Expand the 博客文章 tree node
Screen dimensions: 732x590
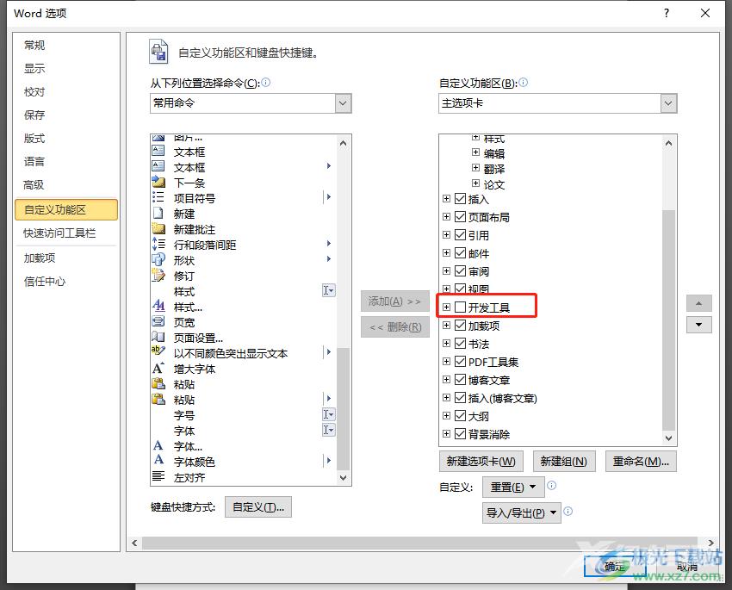coord(446,380)
